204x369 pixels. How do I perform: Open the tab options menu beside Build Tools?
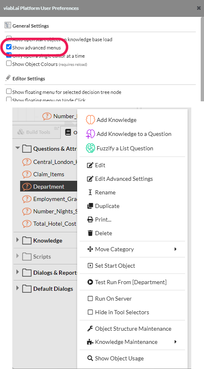point(57,128)
